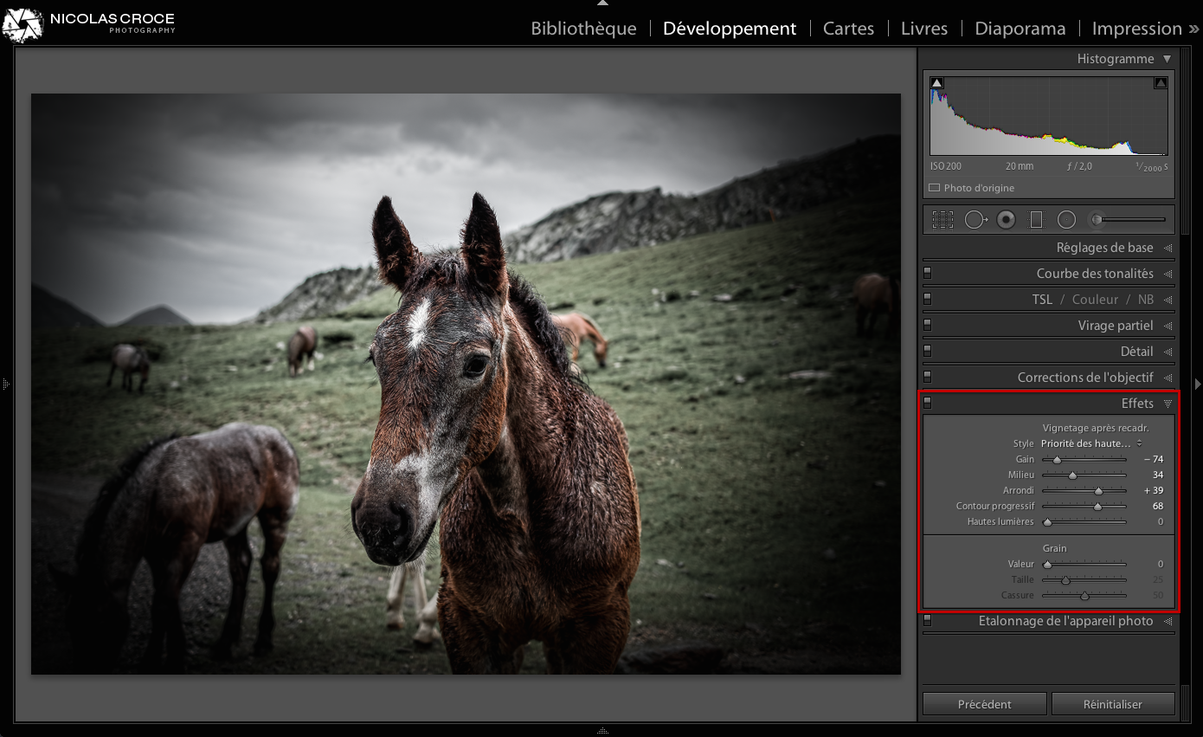Select the Radial Filter tool
The height and width of the screenshot is (737, 1203).
[x=1066, y=219]
